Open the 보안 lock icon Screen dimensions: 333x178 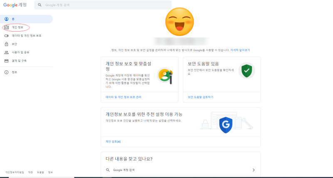click(7, 44)
